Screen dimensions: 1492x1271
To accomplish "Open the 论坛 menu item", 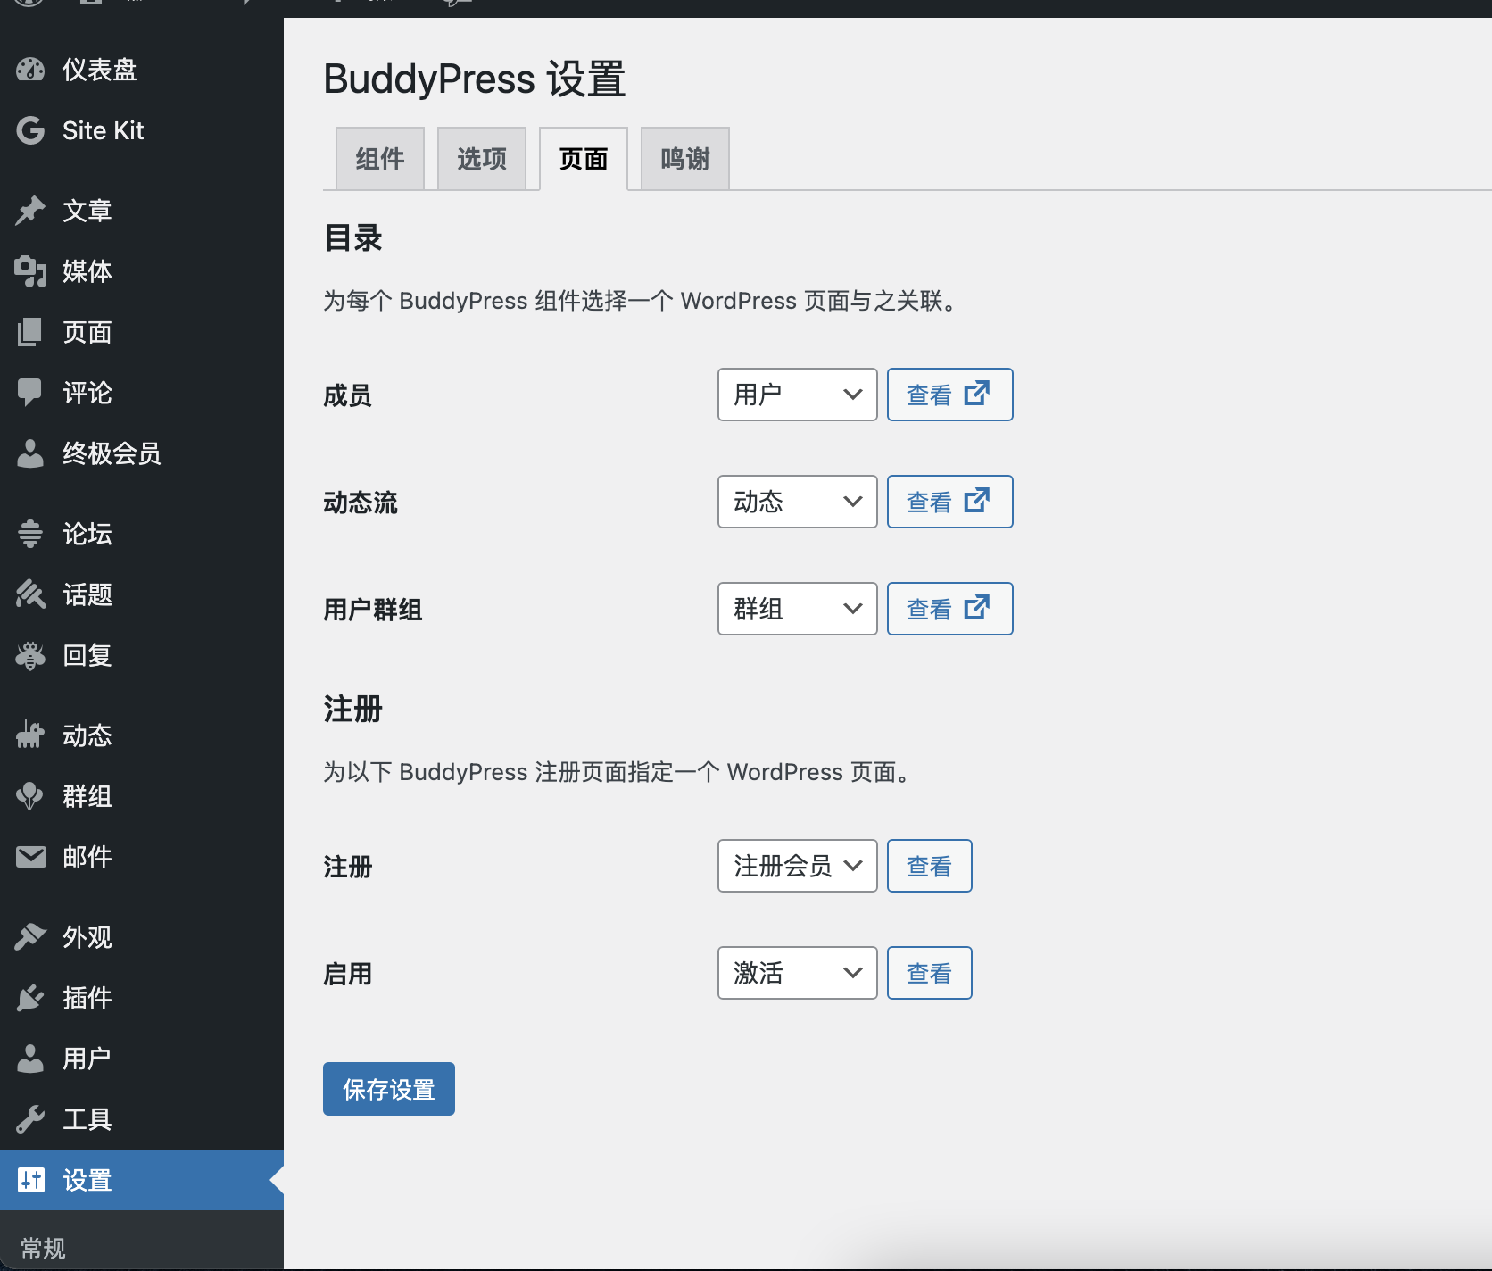I will 142,534.
